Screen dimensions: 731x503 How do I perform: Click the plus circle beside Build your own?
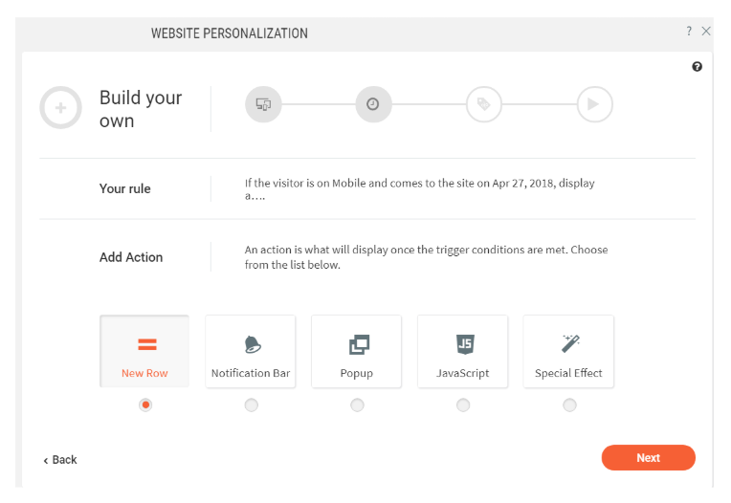click(x=60, y=108)
